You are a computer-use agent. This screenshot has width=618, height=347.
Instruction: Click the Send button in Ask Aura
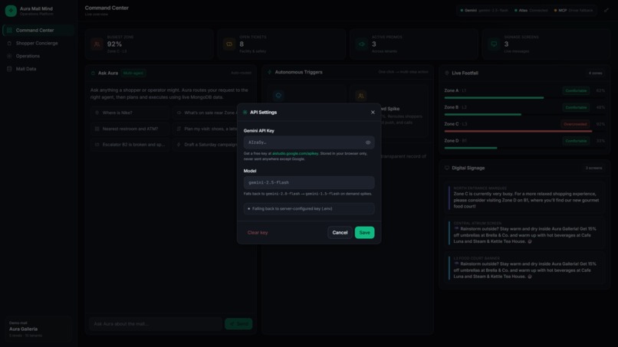238,324
